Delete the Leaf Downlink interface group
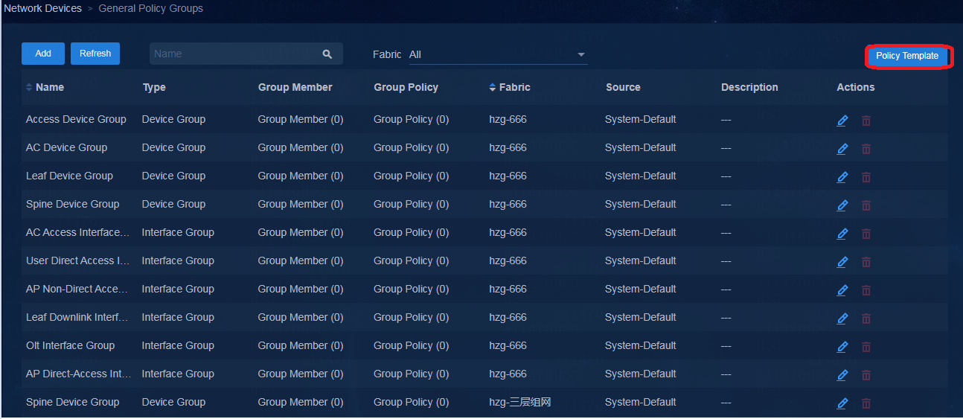 tap(866, 319)
